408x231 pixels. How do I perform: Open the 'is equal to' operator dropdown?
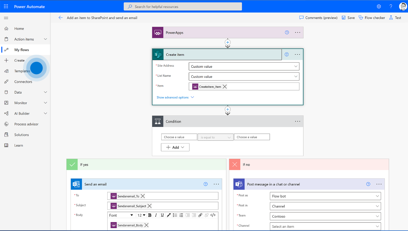(216, 137)
